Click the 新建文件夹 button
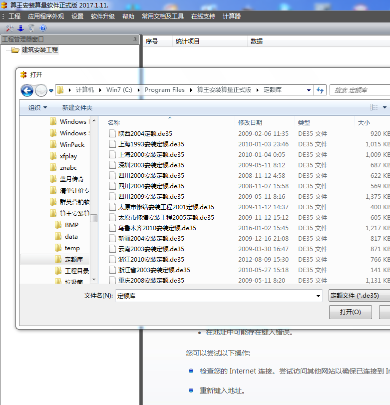The height and width of the screenshot is (405, 390). click(77, 107)
